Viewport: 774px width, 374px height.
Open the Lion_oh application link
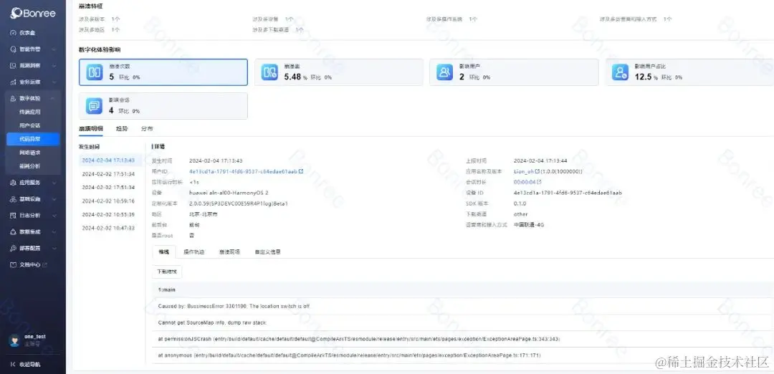point(524,172)
